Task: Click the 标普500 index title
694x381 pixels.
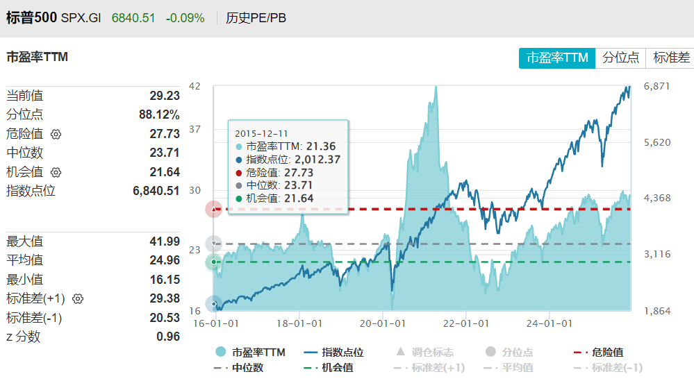Action: tap(31, 18)
